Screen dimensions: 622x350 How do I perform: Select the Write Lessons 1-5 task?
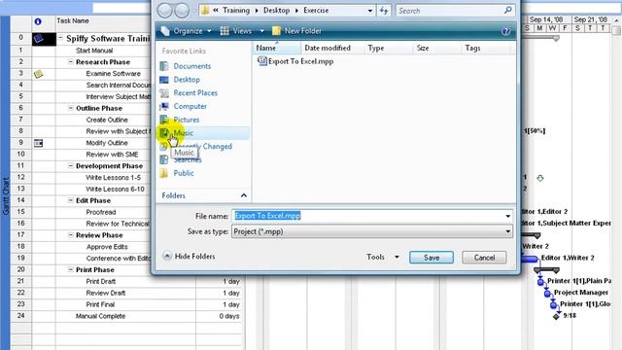point(113,177)
